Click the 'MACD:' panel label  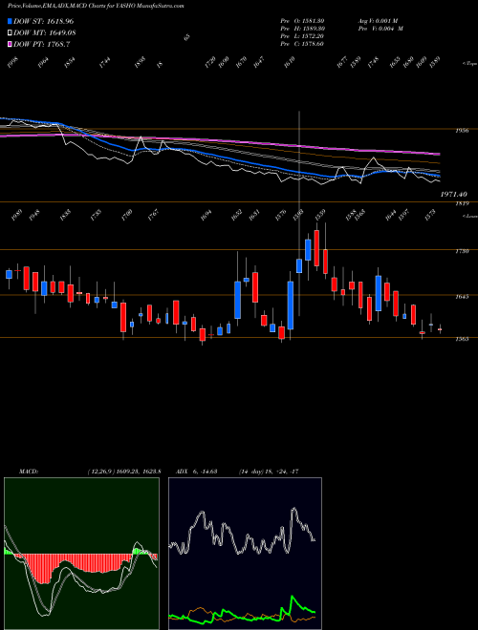(29, 472)
